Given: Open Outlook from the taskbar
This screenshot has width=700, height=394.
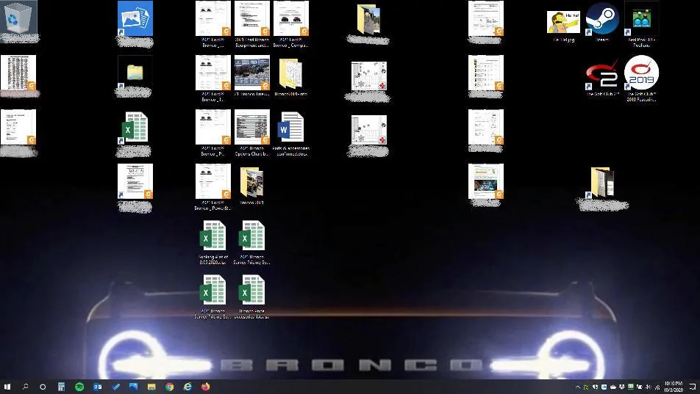Looking at the screenshot, I should coord(97,387).
